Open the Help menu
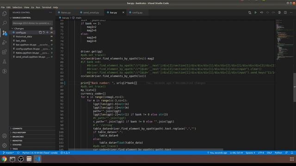Image resolution: width=296 pixels, height=166 pixels. pyautogui.click(x=55, y=7)
